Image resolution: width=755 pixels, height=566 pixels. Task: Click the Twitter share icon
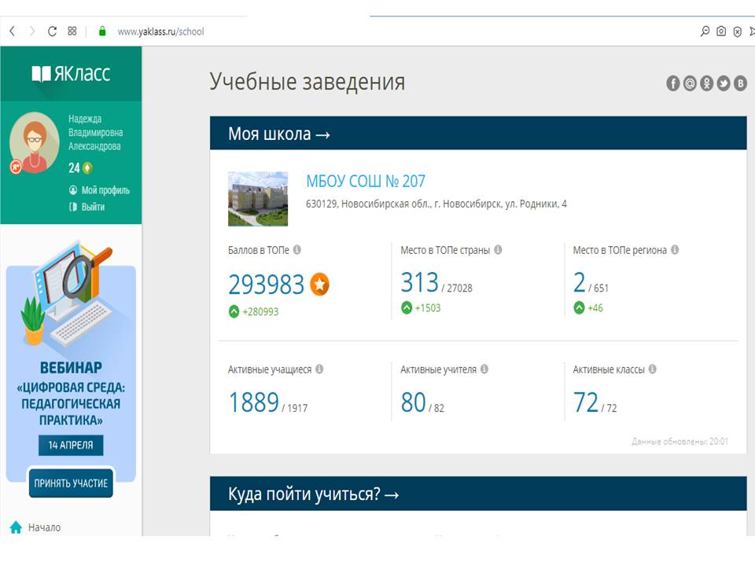coord(724,83)
